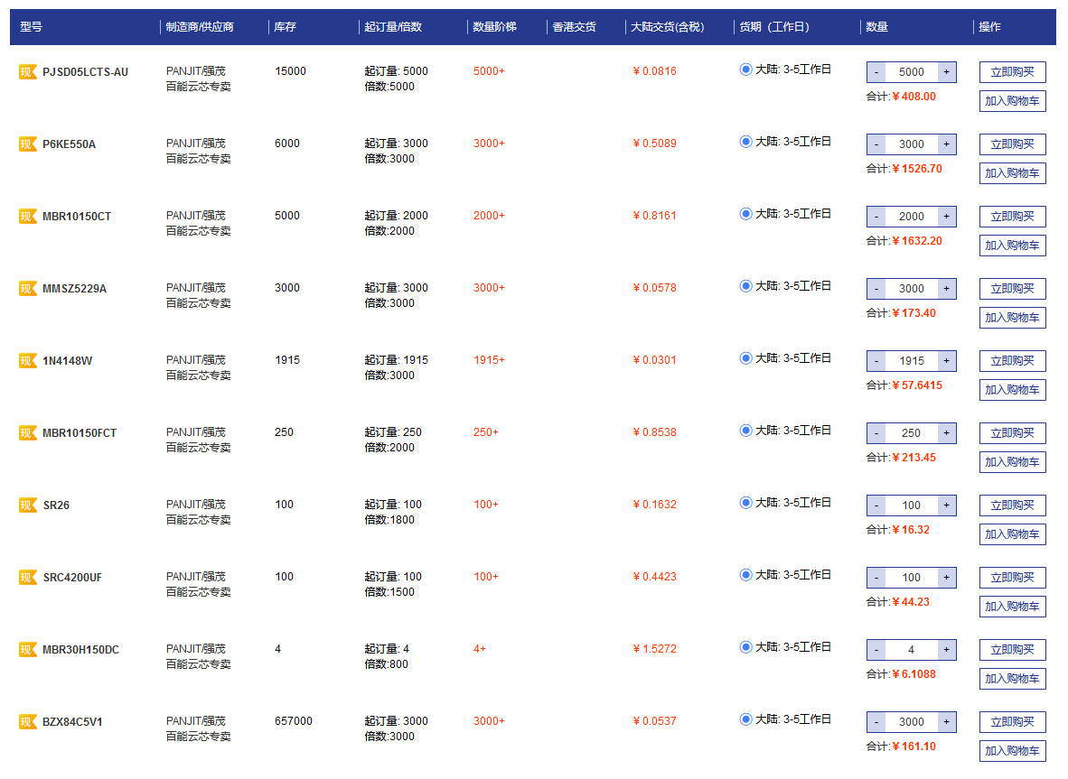Click the stock badge icon beside MBR10150FCT

(x=28, y=432)
